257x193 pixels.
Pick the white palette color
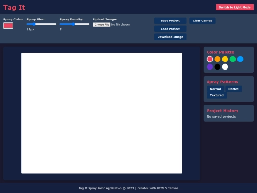[x=225, y=67]
